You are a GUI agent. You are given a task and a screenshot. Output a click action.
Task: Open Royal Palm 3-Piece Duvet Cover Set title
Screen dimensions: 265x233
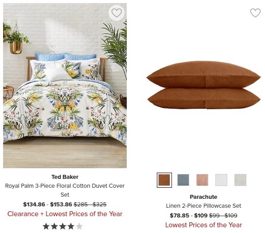65,190
